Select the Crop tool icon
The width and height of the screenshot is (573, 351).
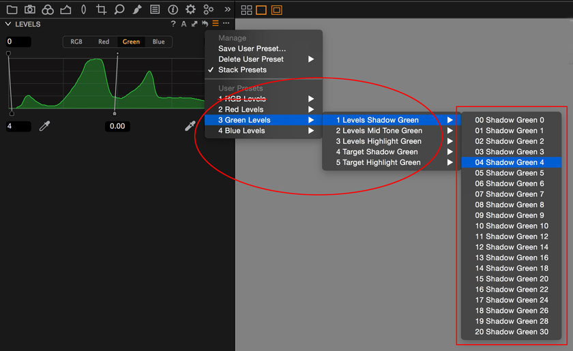[x=101, y=10]
